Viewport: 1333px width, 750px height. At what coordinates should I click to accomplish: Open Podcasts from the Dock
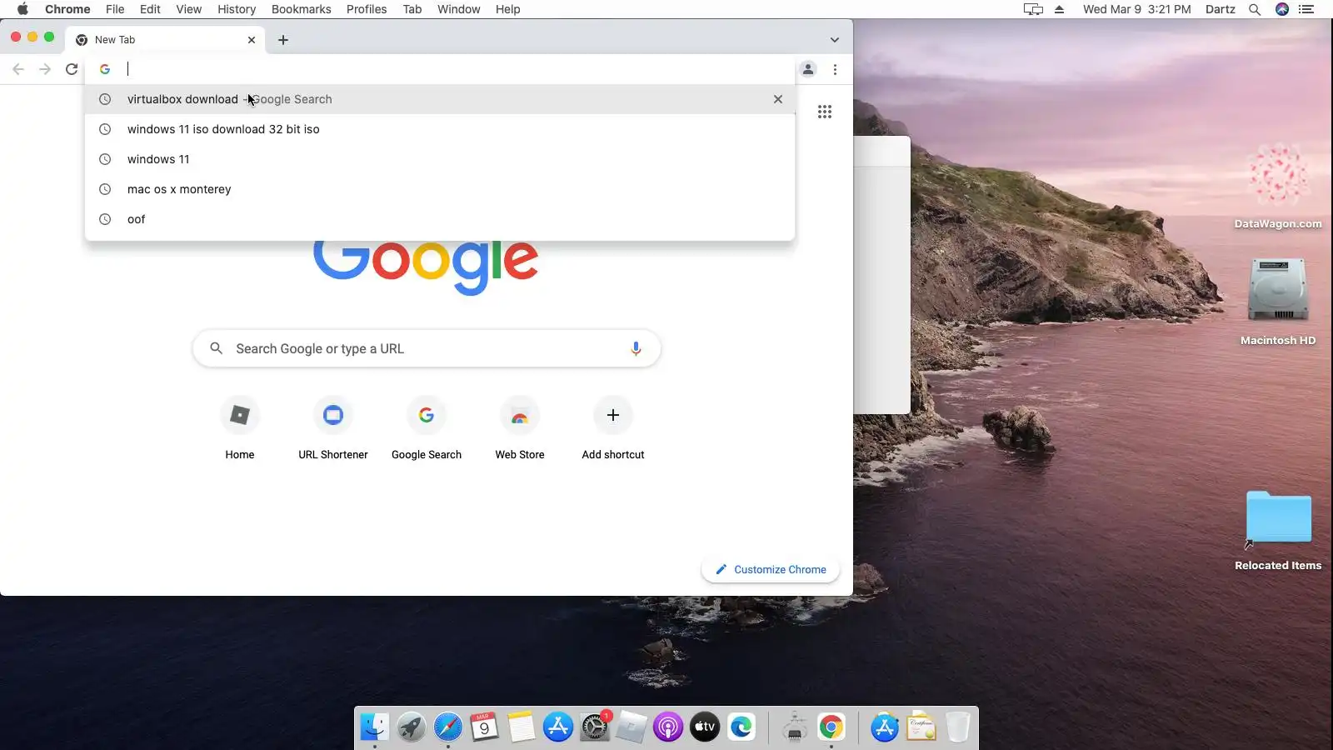pyautogui.click(x=668, y=727)
